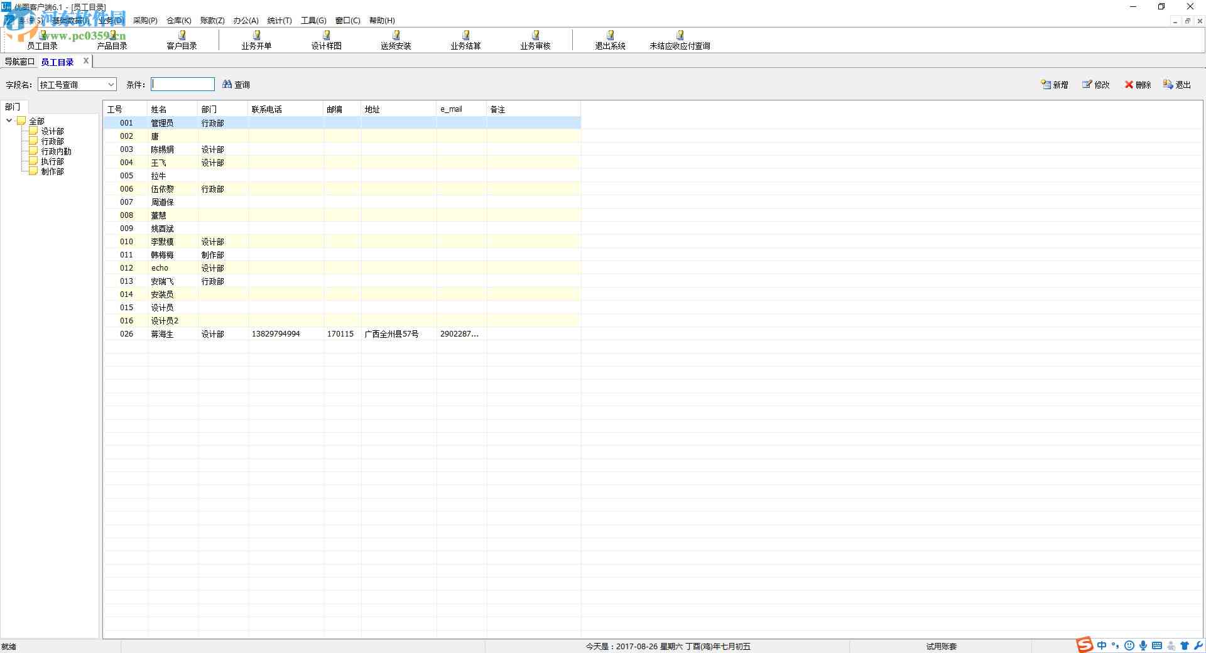The image size is (1206, 653).
Task: Exit employee directory with 退出 button
Action: tap(1177, 85)
